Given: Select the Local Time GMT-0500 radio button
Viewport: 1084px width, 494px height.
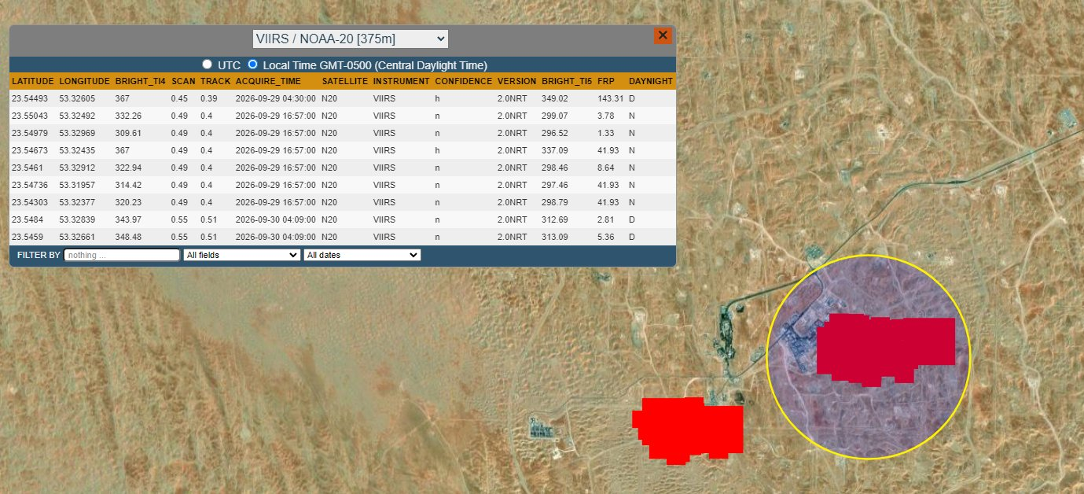Looking at the screenshot, I should coord(252,64).
